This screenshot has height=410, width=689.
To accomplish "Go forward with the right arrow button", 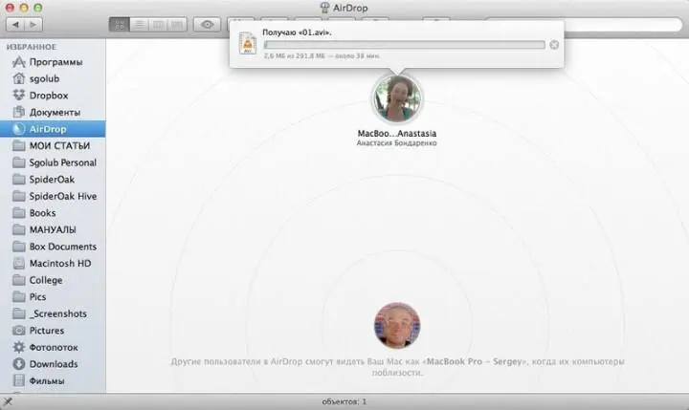I will click(x=33, y=25).
